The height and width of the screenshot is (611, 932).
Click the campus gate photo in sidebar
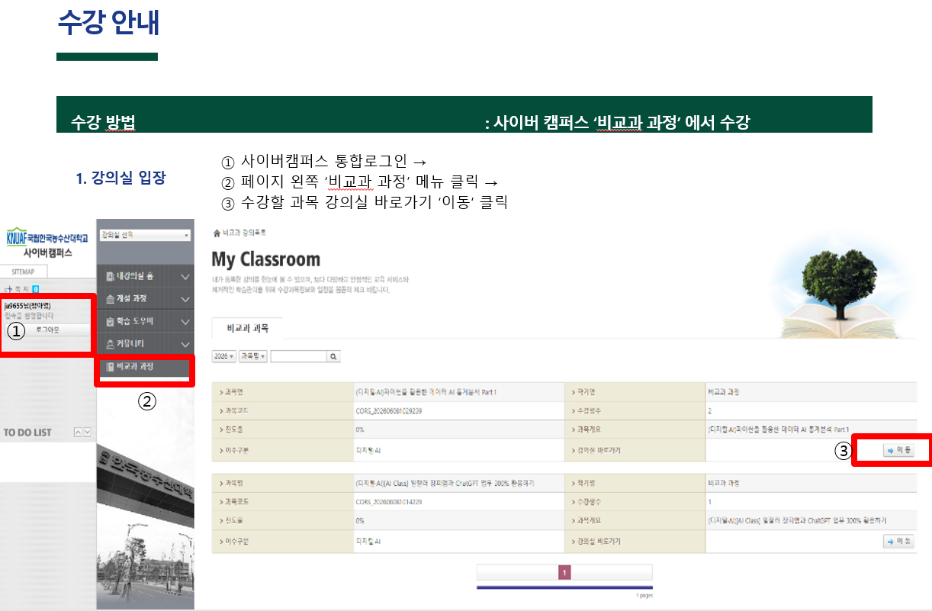[146, 500]
